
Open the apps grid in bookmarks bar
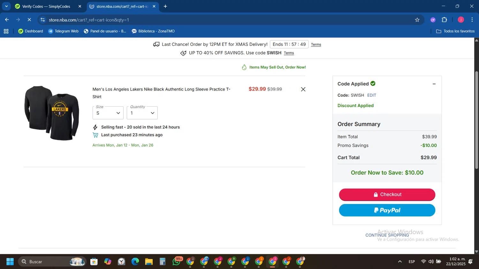(6, 31)
